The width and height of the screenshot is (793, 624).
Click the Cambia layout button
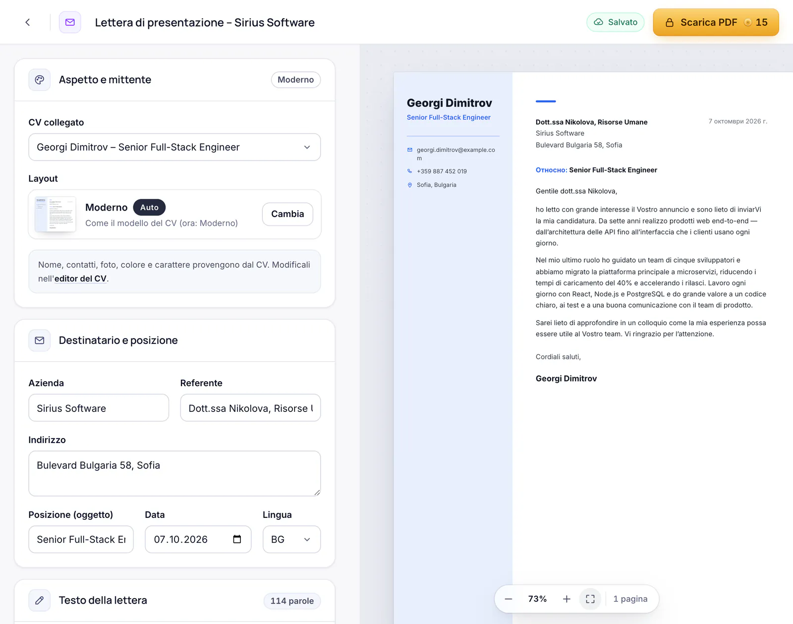tap(287, 214)
